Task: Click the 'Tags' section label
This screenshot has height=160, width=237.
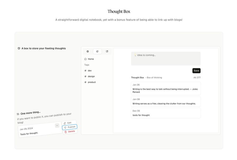Action: point(87,65)
